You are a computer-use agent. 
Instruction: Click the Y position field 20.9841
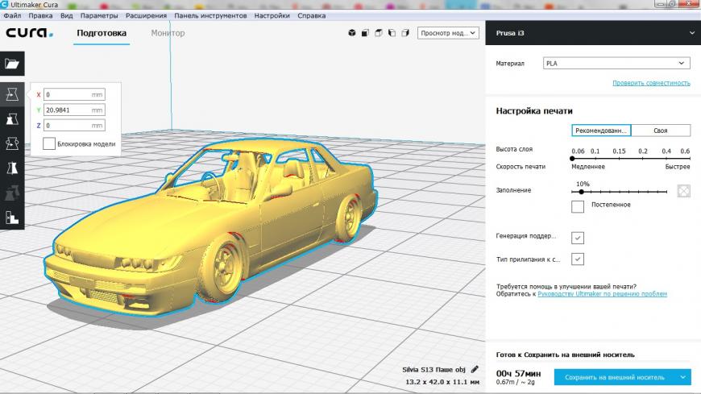pyautogui.click(x=74, y=110)
